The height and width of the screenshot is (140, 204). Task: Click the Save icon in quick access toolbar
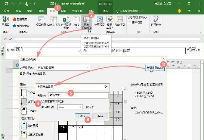[7, 4]
